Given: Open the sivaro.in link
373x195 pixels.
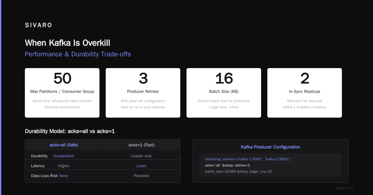Looking at the screenshot, I should [344, 188].
